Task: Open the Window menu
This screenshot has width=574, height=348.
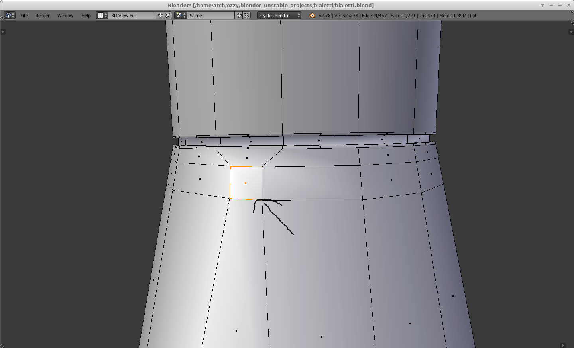Action: click(65, 16)
